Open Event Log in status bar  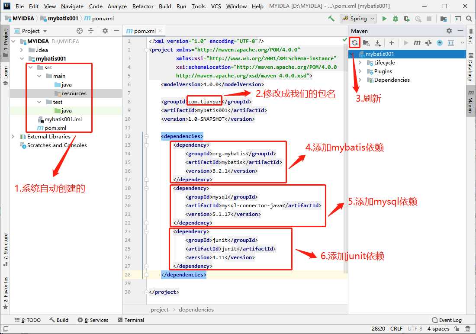pos(447,320)
